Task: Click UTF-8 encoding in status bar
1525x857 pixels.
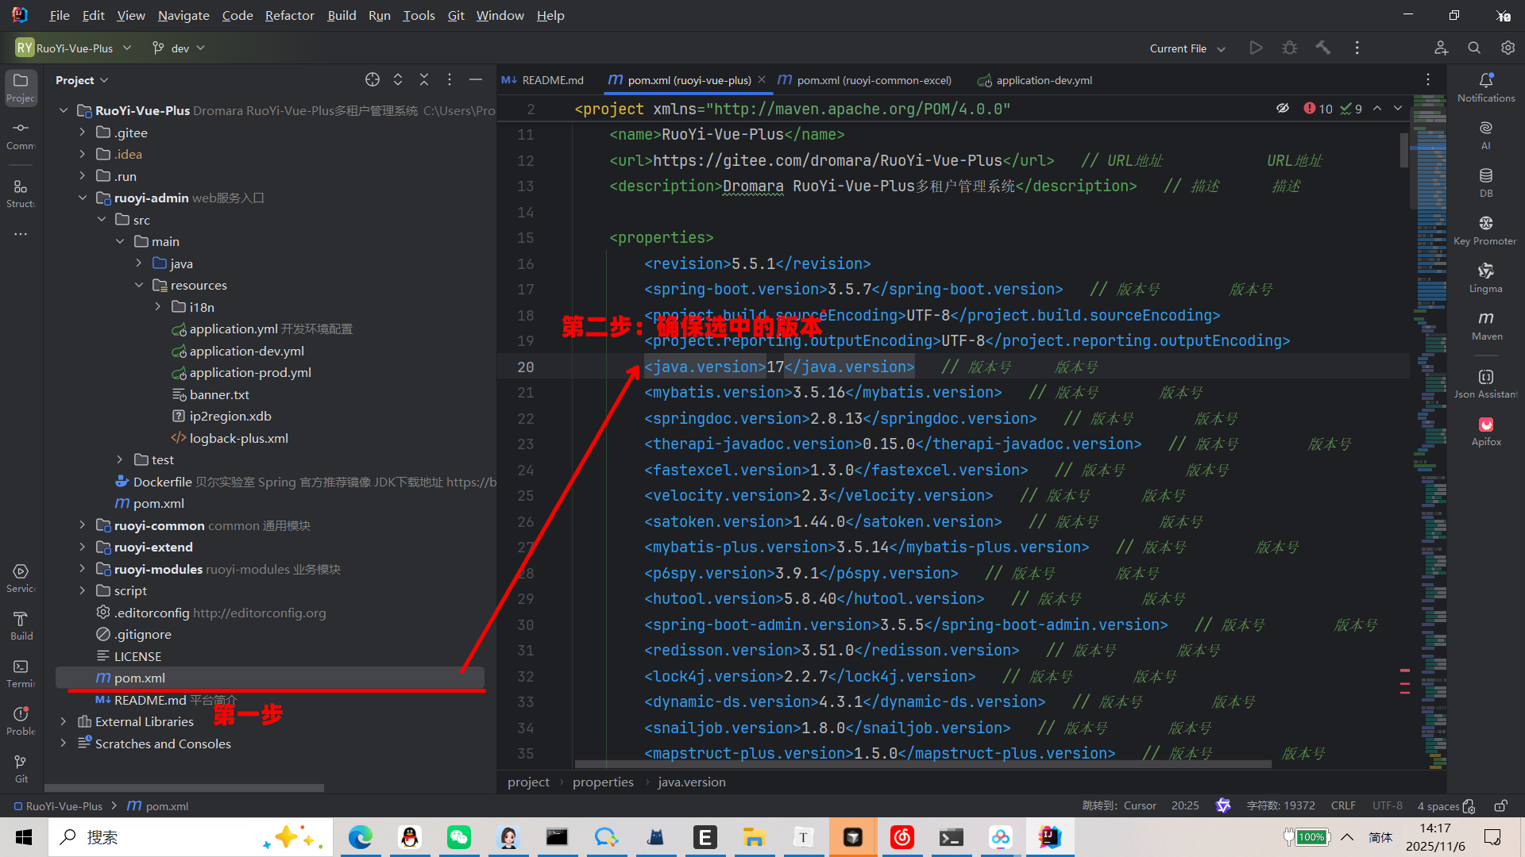Action: [x=1387, y=805]
